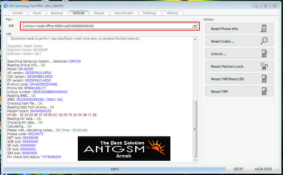Viewport: 283px width, 175px height.
Task: Click CSC version G935FNEE1APD3 value
Action: coord(40,77)
